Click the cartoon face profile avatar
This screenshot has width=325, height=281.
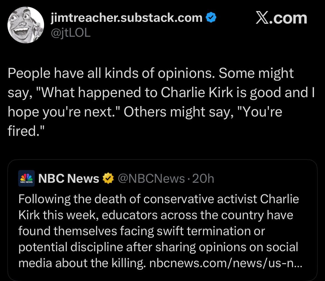point(26,25)
